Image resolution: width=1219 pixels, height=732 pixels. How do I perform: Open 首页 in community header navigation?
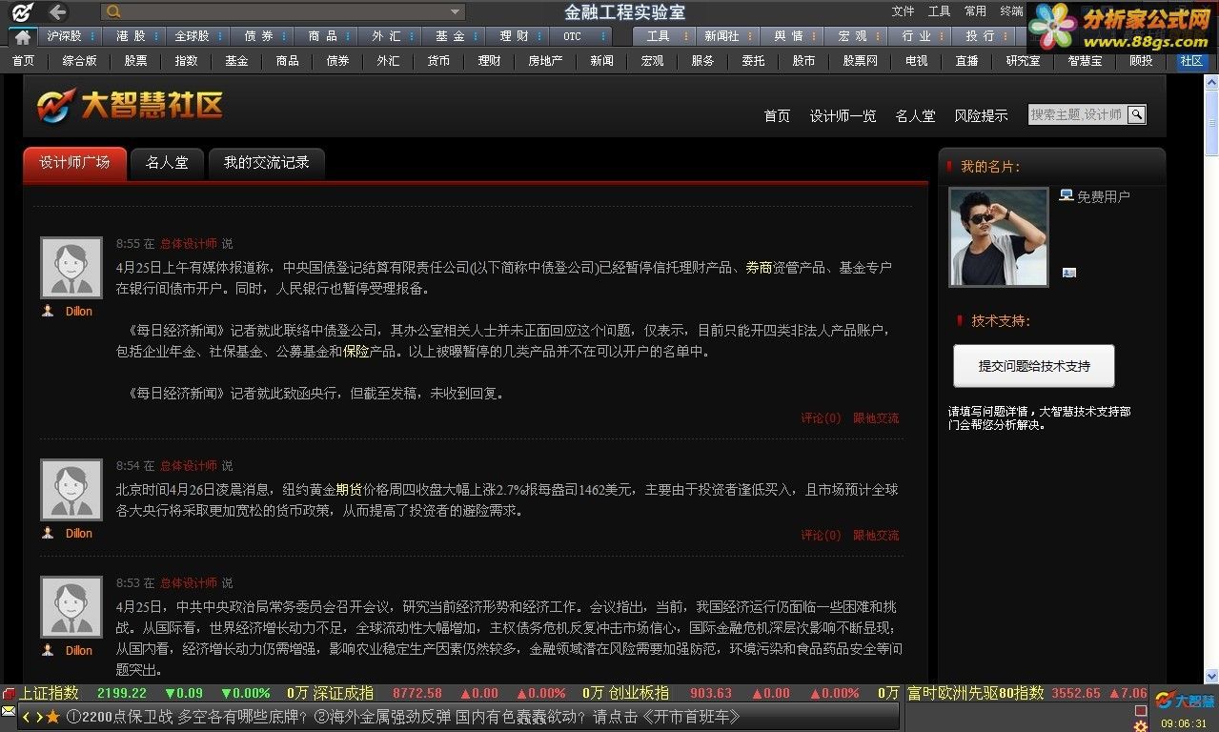[x=777, y=115]
